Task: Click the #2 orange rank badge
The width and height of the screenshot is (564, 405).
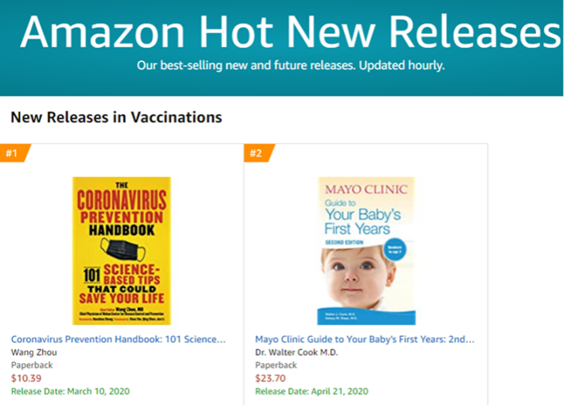Action: click(x=256, y=153)
